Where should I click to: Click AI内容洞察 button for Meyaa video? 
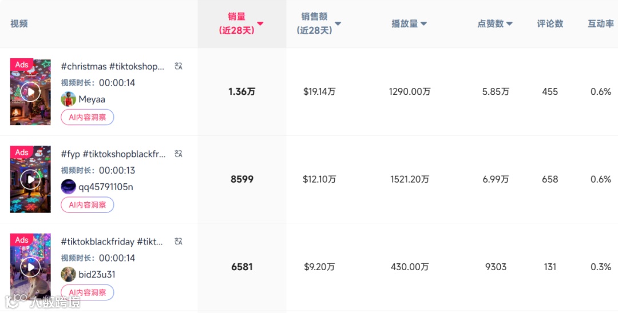pos(88,117)
